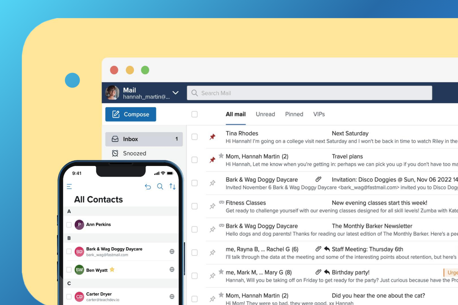This screenshot has height=305, width=458.
Task: Toggle star on Travel plans email
Action: pos(221,156)
